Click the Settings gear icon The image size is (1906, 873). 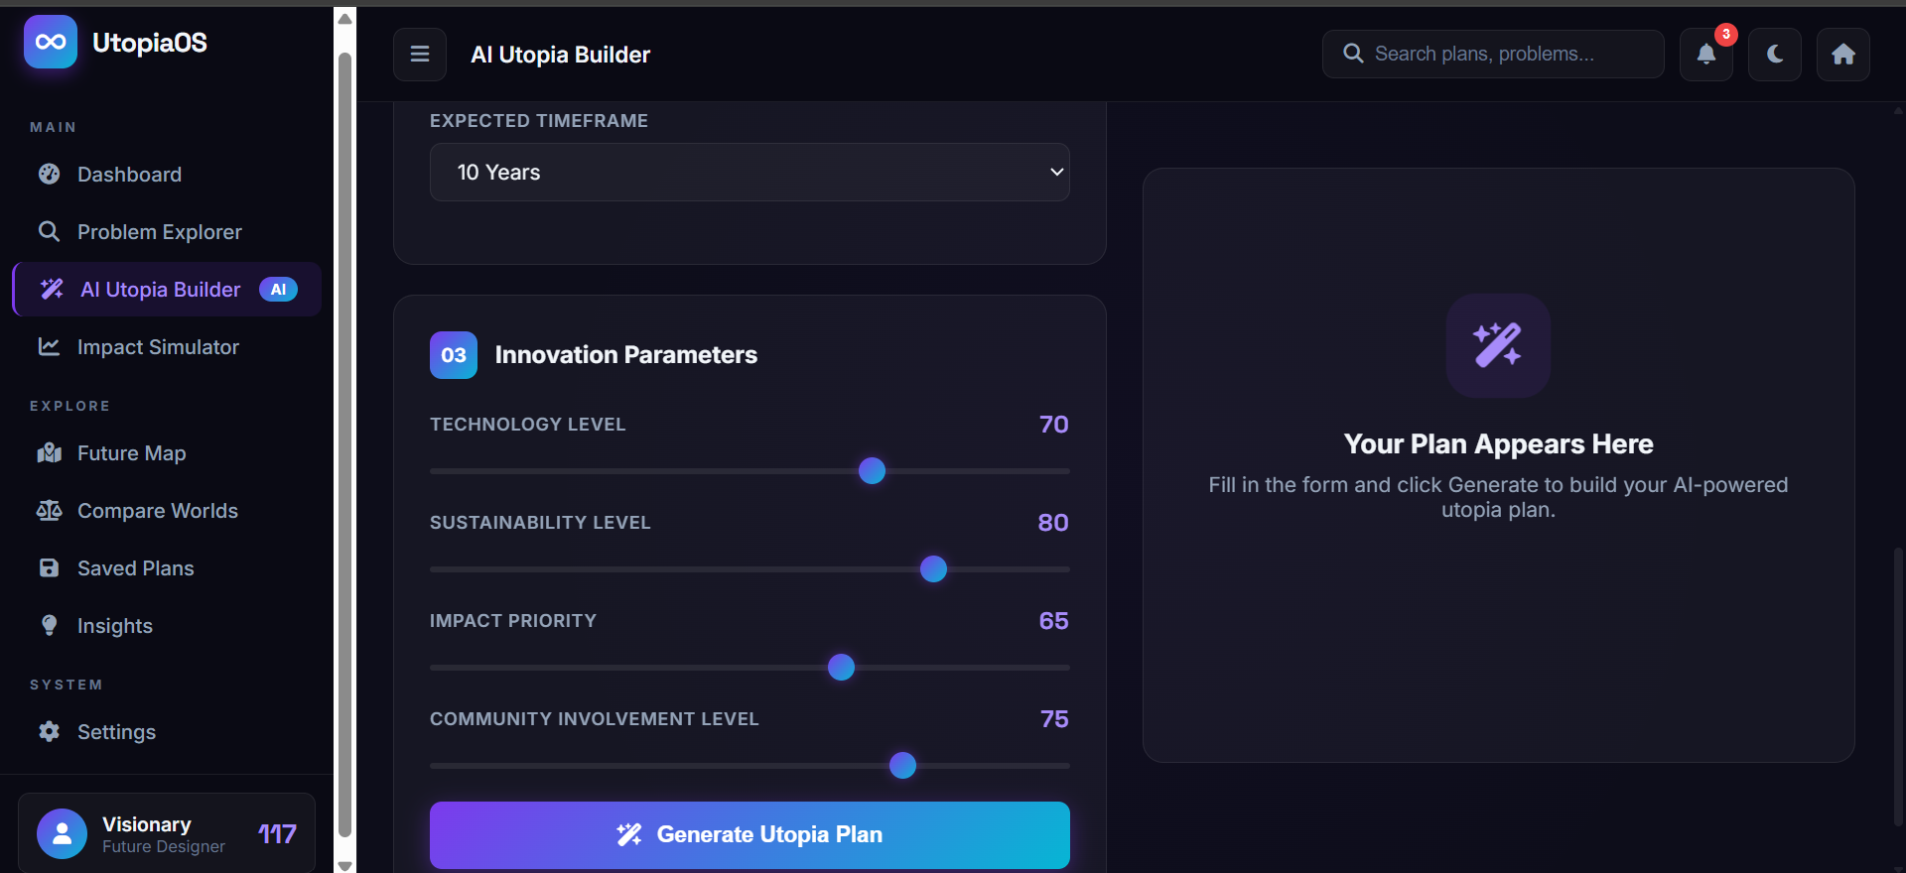tap(49, 732)
